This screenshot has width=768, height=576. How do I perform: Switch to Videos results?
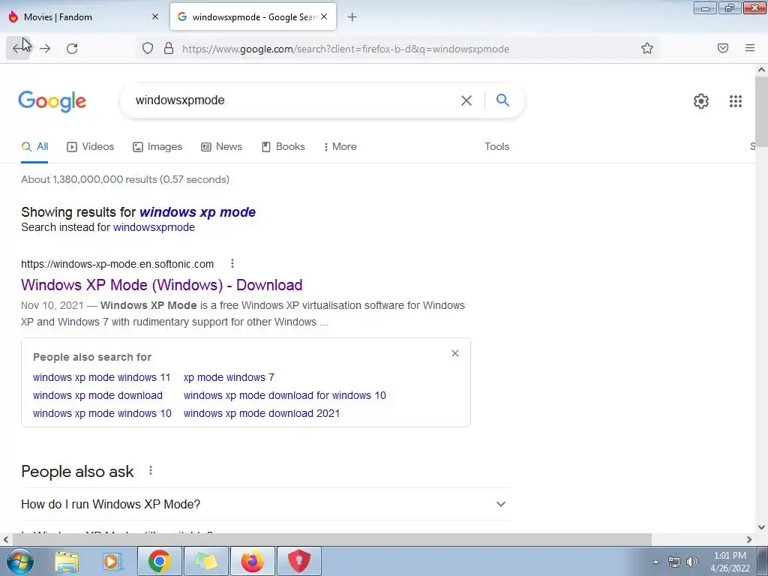click(91, 146)
